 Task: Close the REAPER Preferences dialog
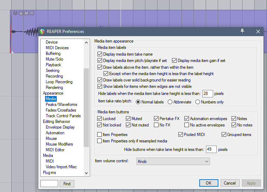258,32
